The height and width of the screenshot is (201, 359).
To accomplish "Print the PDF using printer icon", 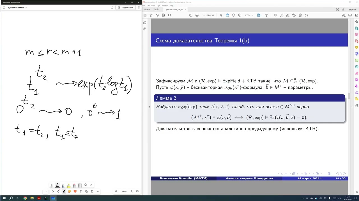I will point(163,15).
